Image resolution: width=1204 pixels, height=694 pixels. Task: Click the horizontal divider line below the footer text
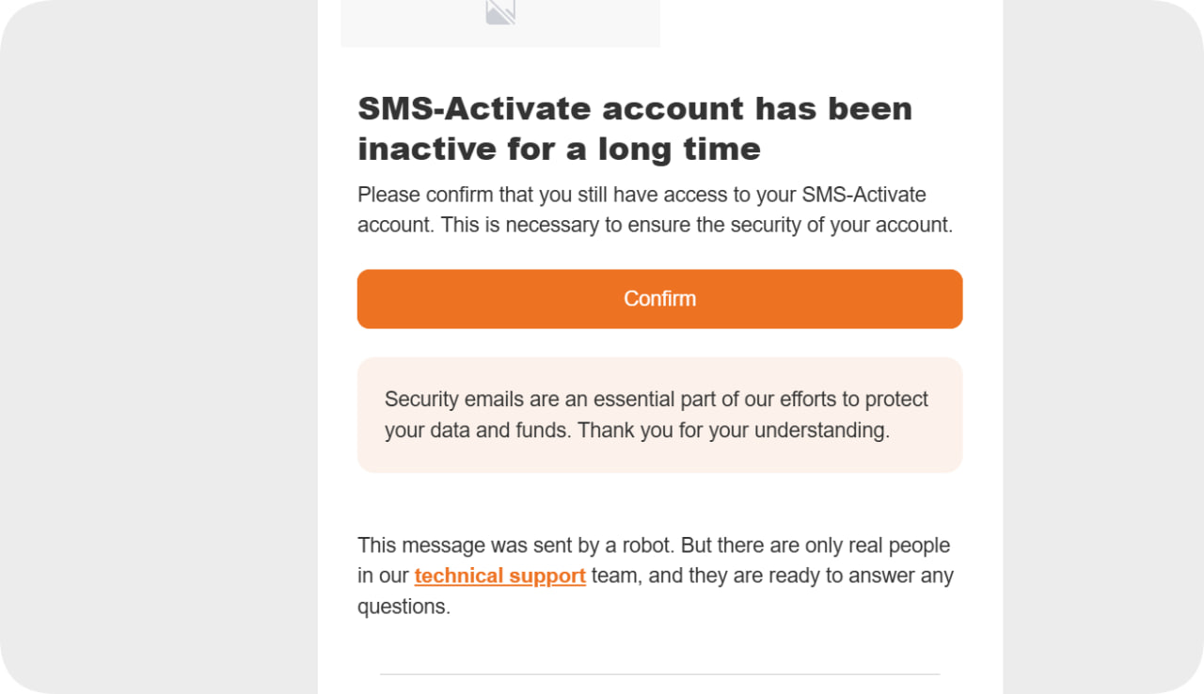click(x=659, y=674)
